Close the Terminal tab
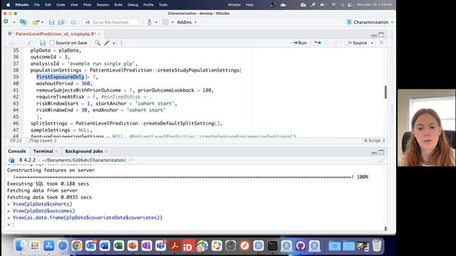Image resolution: width=456 pixels, height=256 pixels. pyautogui.click(x=57, y=151)
